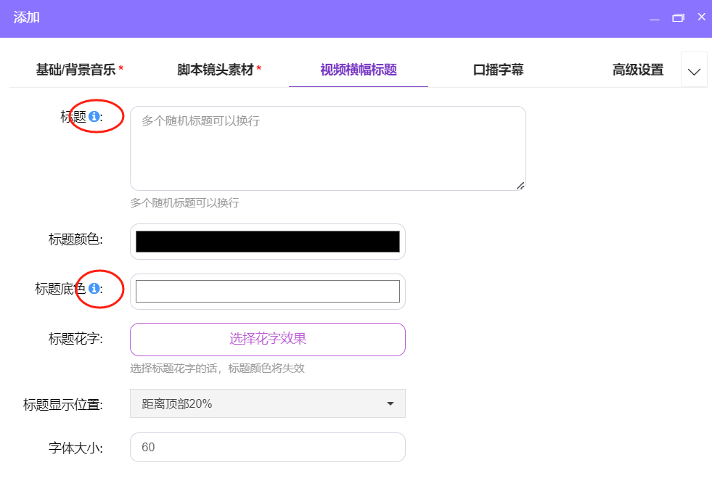Close the 添加 dialog
The width and height of the screenshot is (712, 489).
(700, 17)
